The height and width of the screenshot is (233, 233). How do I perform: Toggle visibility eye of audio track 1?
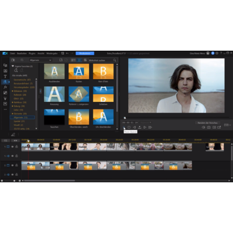[x=12, y=156]
